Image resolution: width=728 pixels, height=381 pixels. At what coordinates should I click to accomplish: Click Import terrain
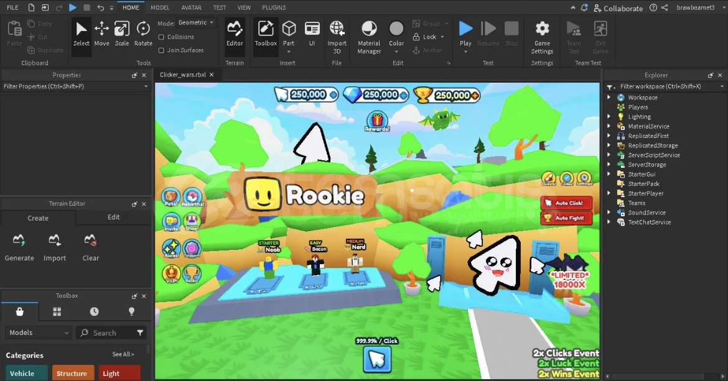pyautogui.click(x=54, y=248)
